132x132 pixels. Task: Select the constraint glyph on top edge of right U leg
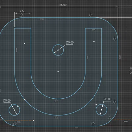[x=93, y=30]
